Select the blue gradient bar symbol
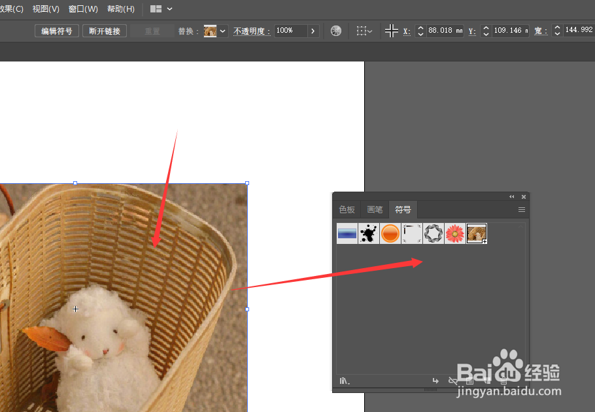Image resolution: width=595 pixels, height=412 pixels. click(x=347, y=233)
